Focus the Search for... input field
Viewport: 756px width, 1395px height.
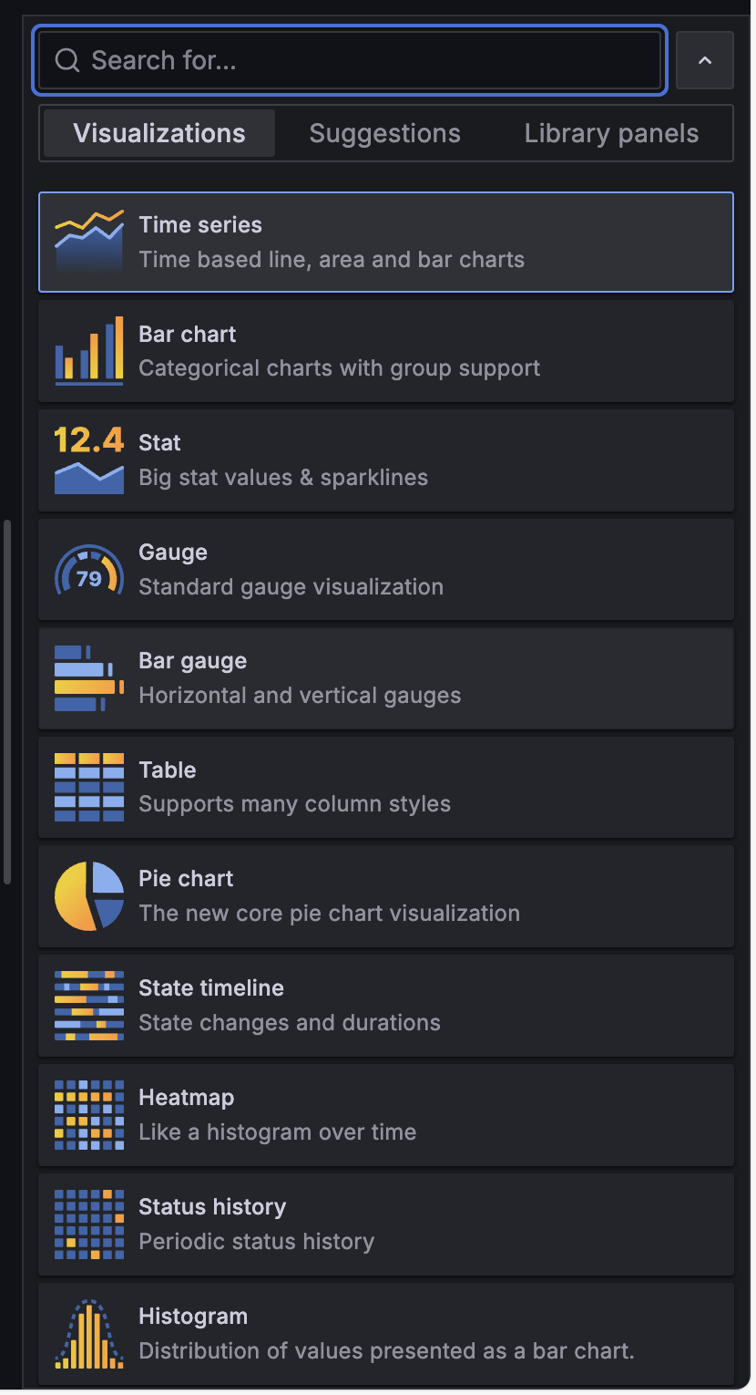coord(350,60)
